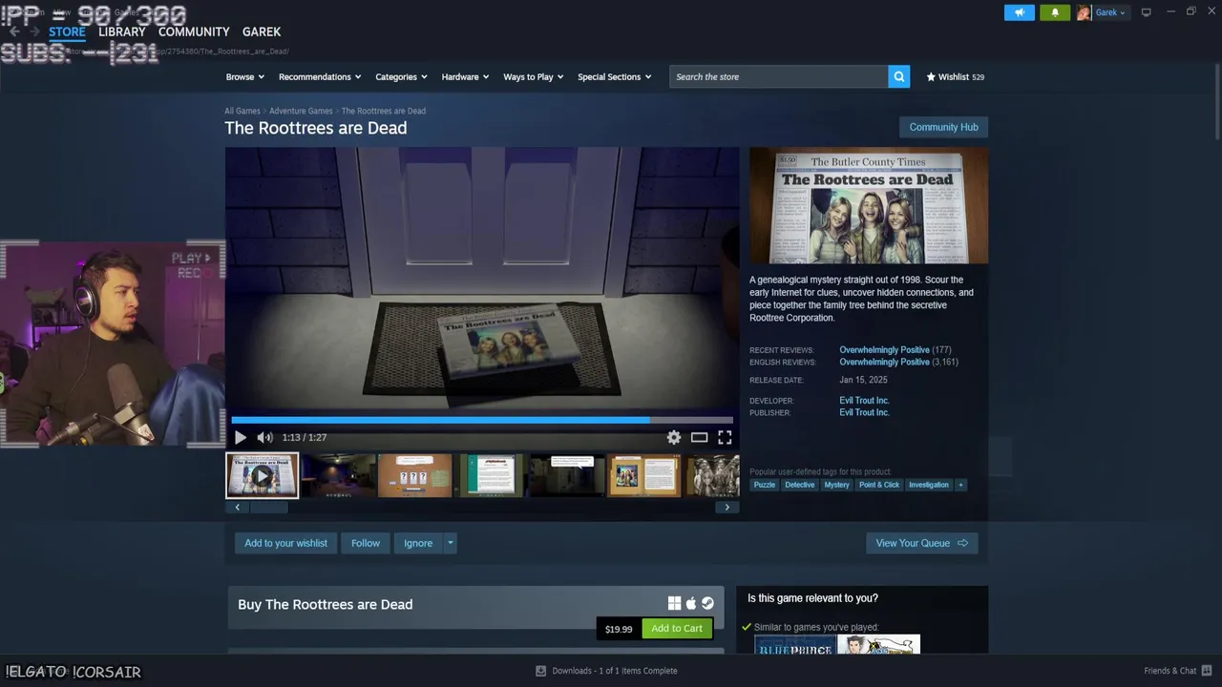This screenshot has height=687, width=1222.
Task: Play the trailer video
Action: click(x=240, y=437)
